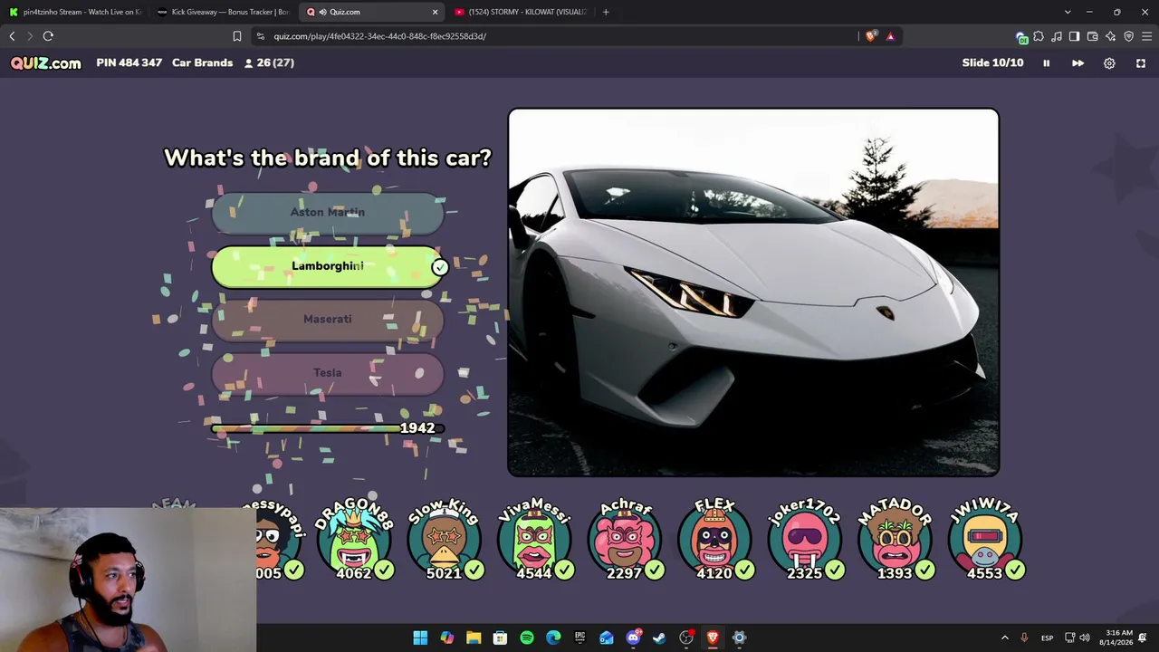Open Discord from the taskbar
This screenshot has width=1159, height=652.
633,638
